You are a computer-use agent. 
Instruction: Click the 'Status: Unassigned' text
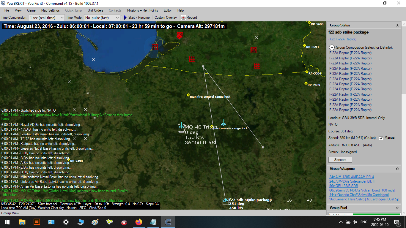point(343,152)
